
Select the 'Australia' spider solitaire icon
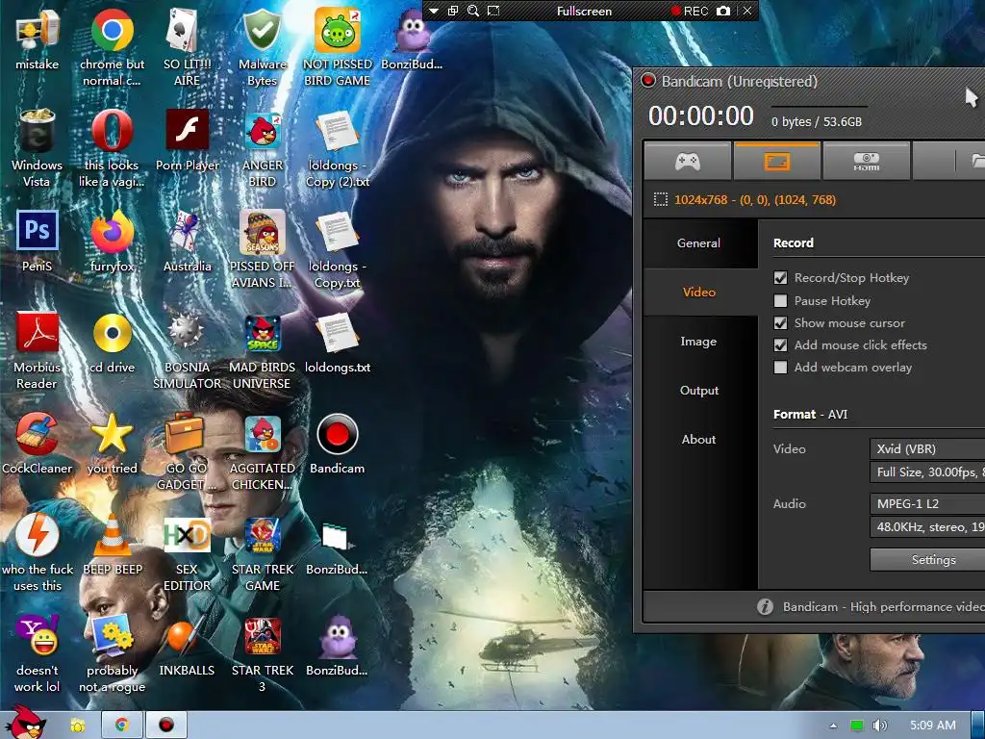point(187,242)
